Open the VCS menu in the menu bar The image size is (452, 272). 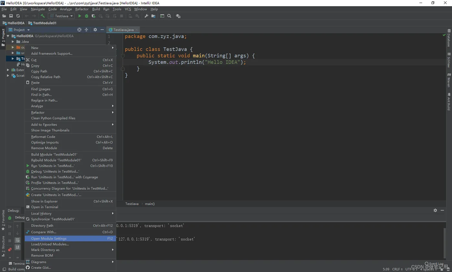128,9
